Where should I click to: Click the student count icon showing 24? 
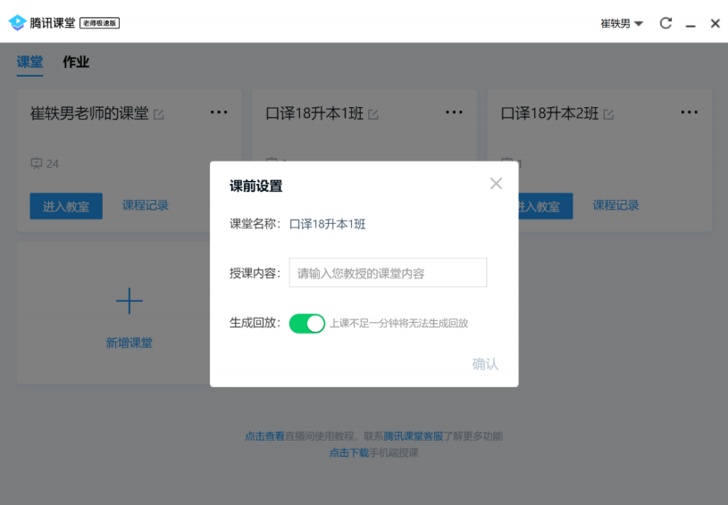coord(37,163)
